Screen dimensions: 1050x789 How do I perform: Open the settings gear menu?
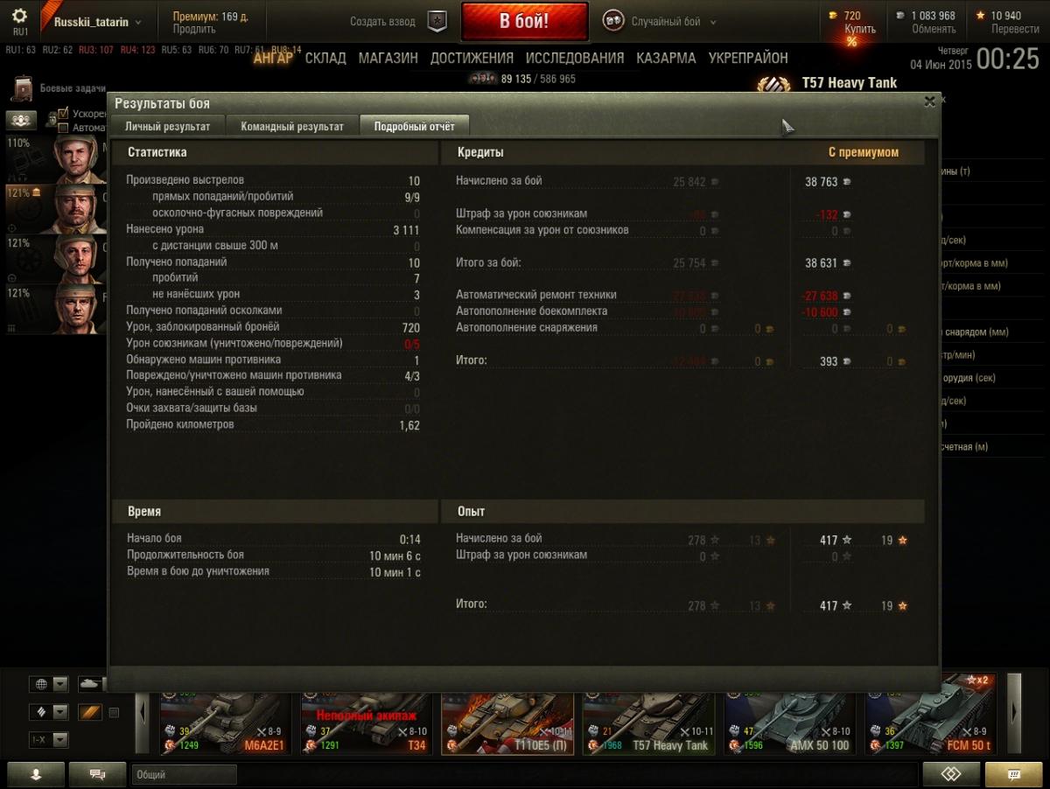[19, 16]
